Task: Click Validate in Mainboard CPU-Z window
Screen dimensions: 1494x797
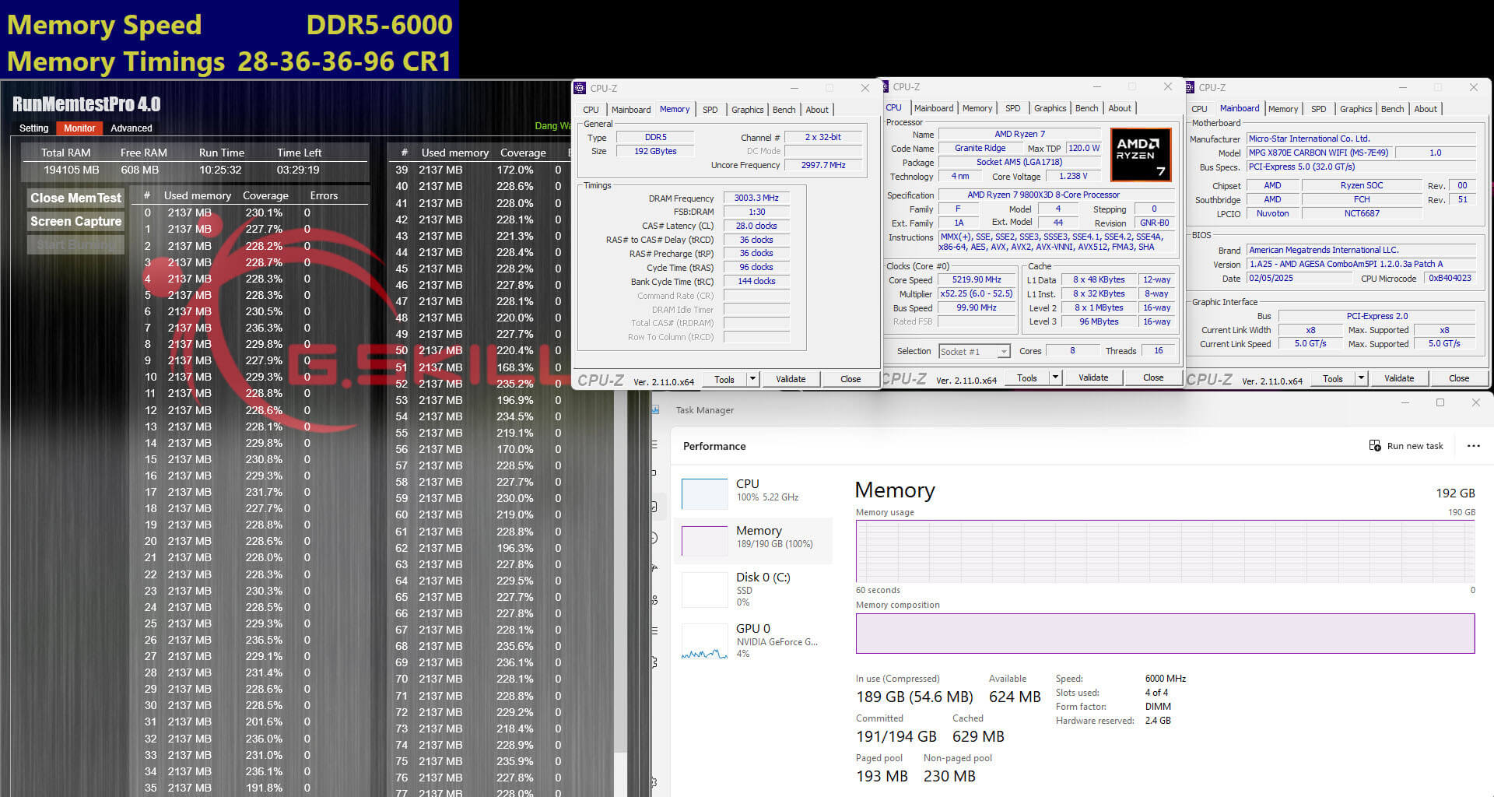Action: tap(1399, 378)
